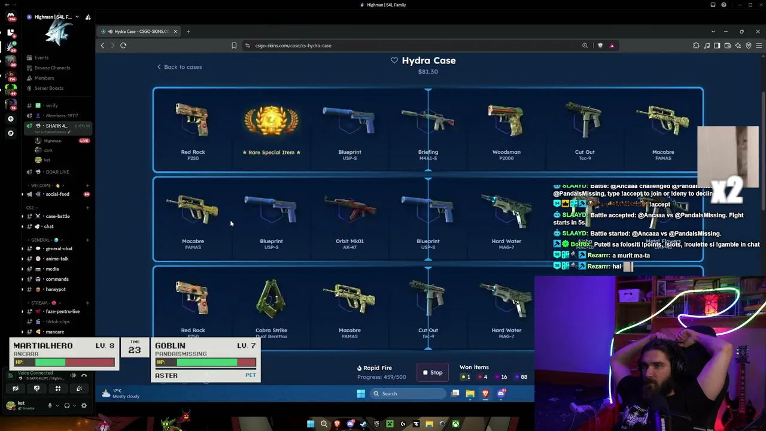Open the honeypot channel
The width and height of the screenshot is (766, 431).
click(57, 289)
